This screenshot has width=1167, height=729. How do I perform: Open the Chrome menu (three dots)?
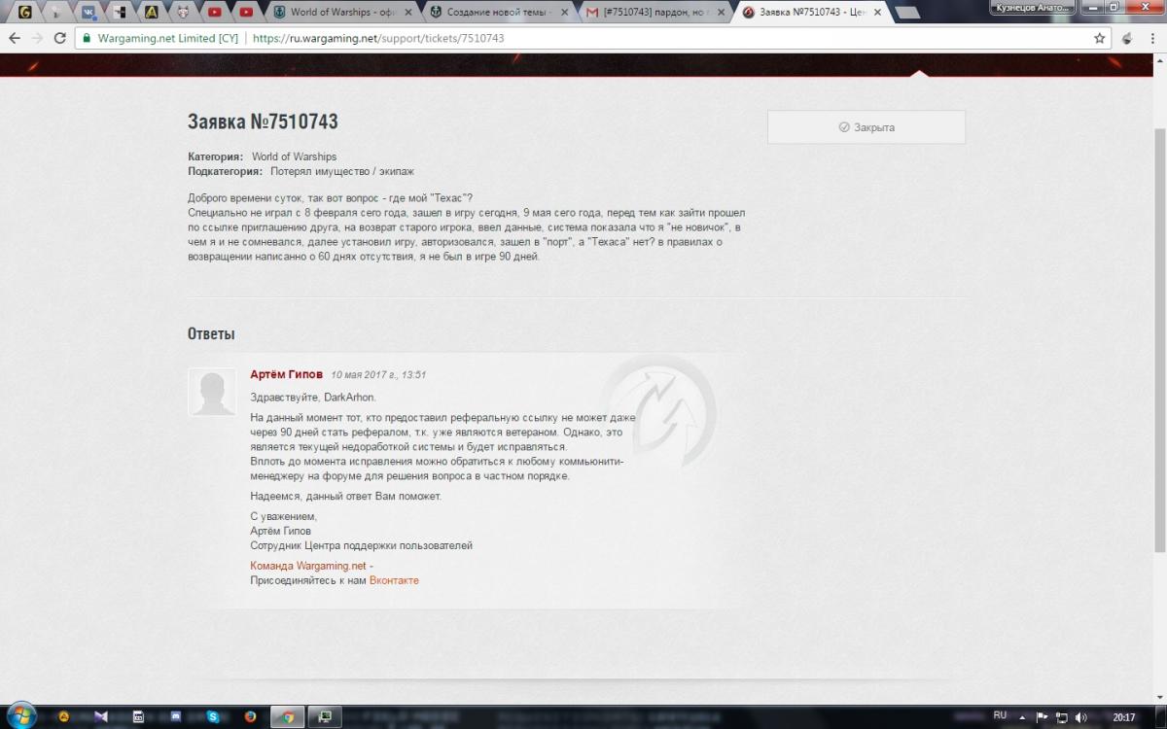1154,39
